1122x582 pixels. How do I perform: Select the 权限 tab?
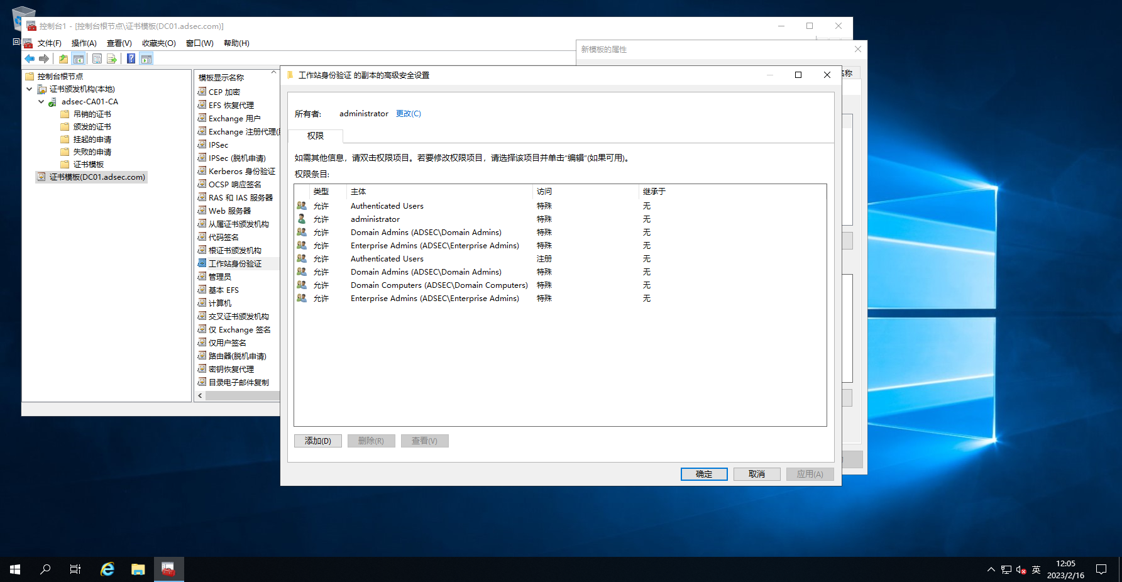point(315,136)
